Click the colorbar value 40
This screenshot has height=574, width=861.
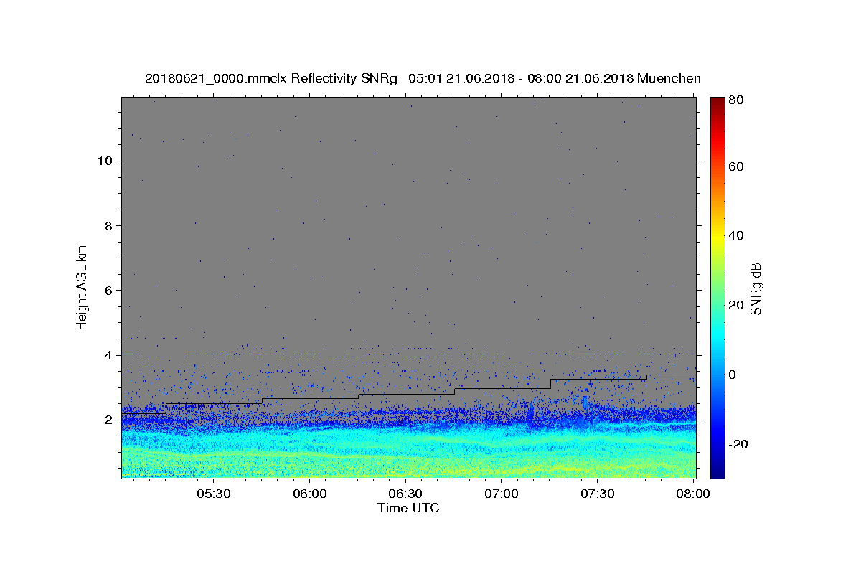736,235
